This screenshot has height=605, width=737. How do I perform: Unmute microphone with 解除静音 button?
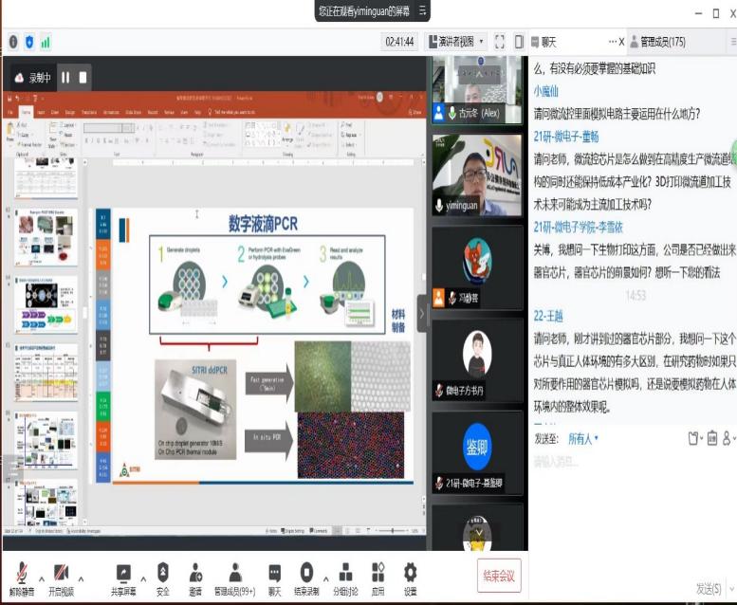coord(21,573)
